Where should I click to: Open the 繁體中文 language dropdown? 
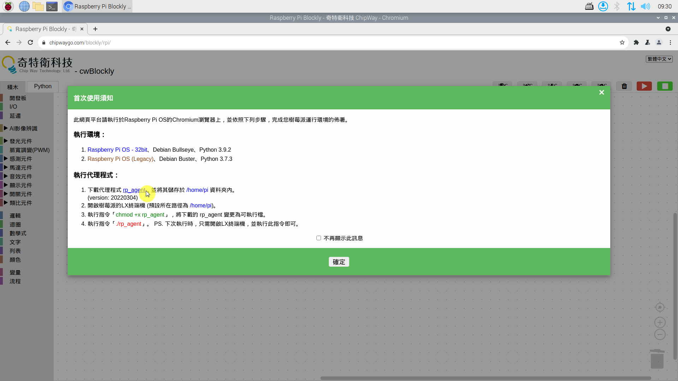tap(659, 59)
